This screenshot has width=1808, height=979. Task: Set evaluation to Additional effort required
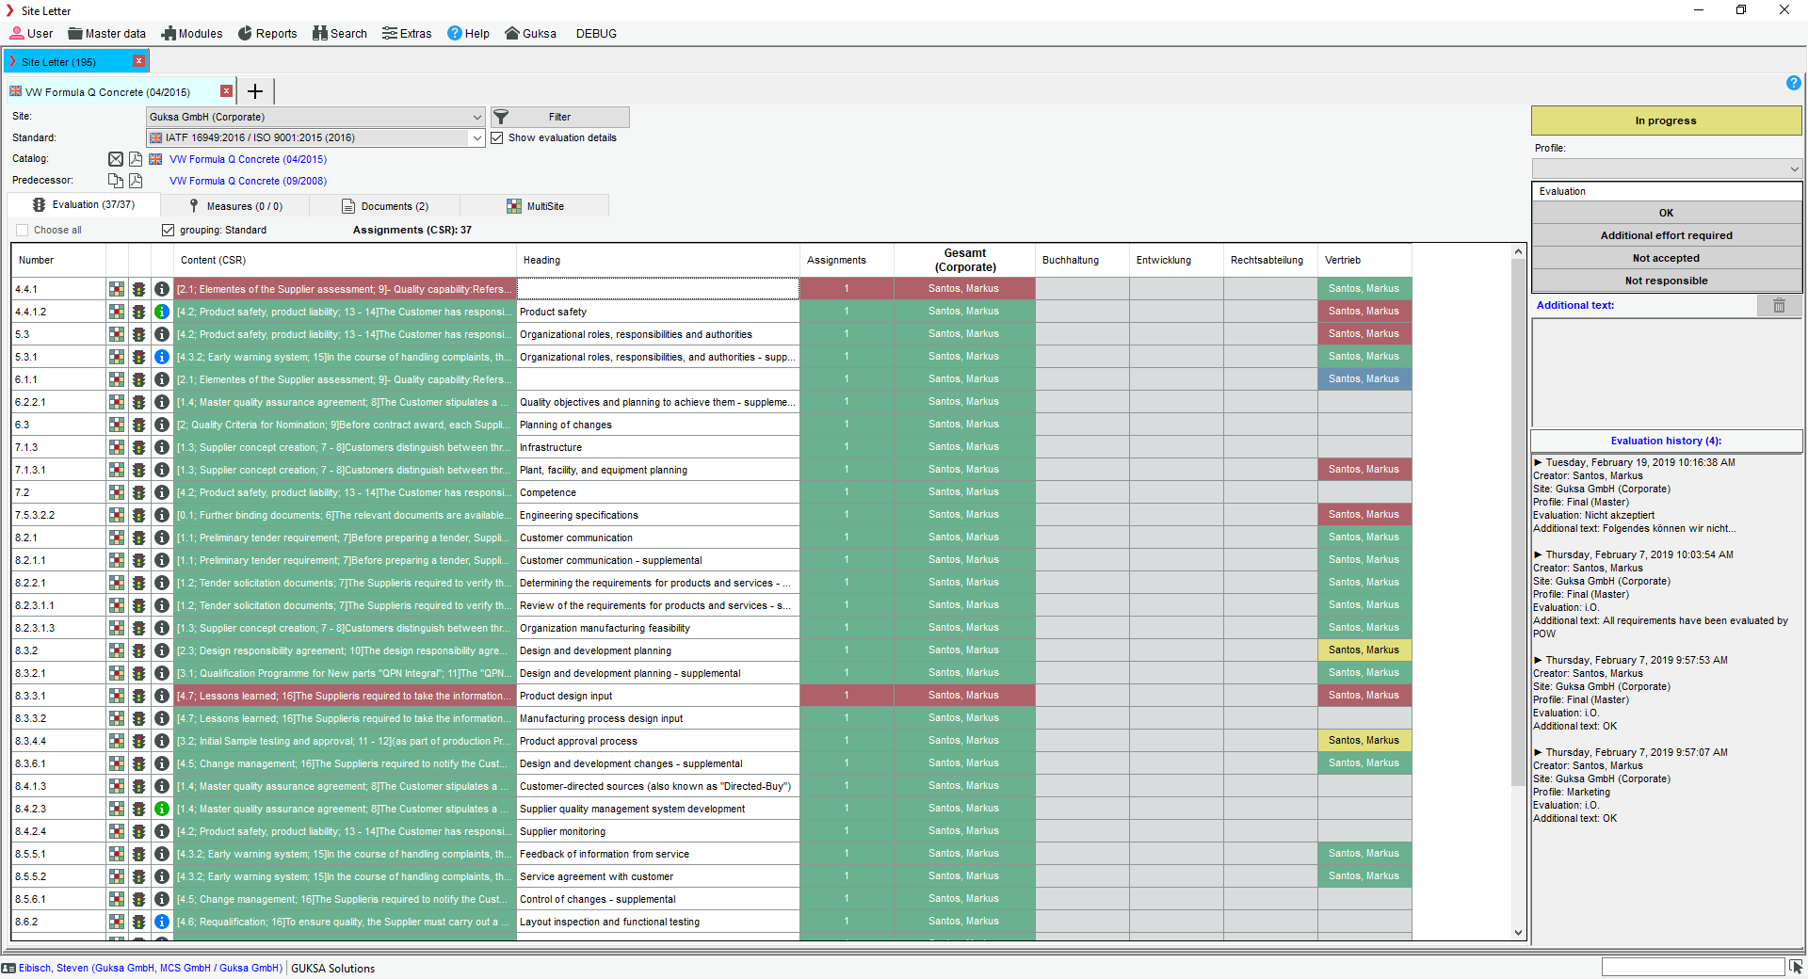click(1666, 235)
